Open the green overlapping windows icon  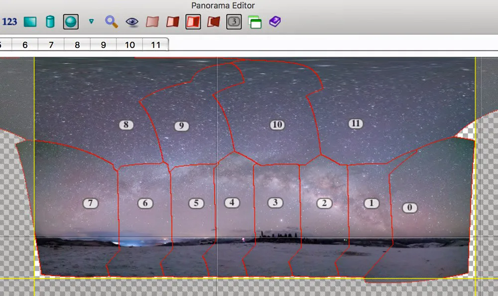pos(254,22)
